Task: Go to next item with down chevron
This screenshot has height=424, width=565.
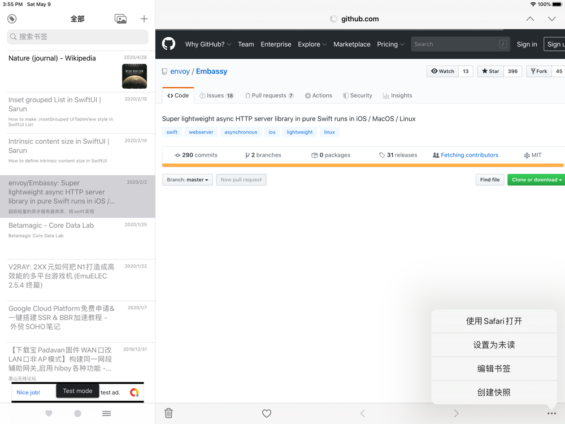Action: 551,19
